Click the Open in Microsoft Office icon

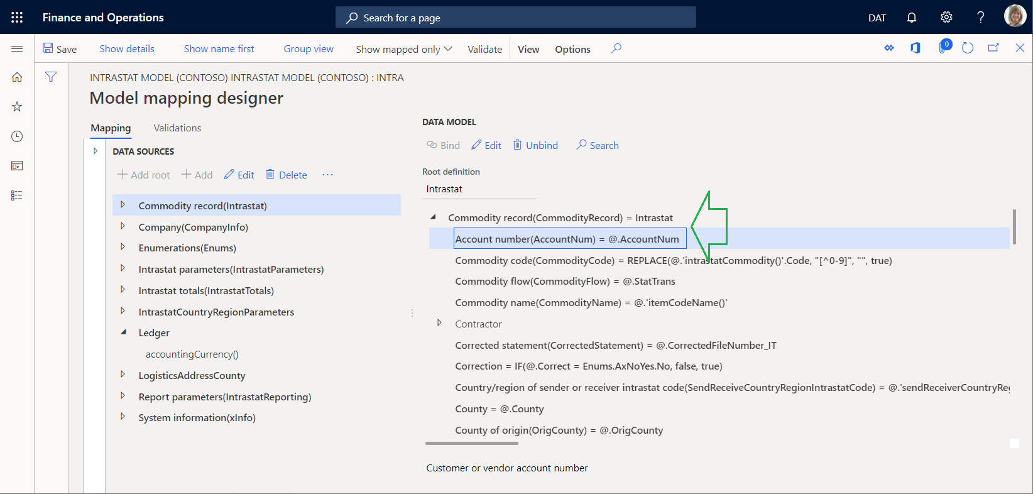(x=915, y=48)
